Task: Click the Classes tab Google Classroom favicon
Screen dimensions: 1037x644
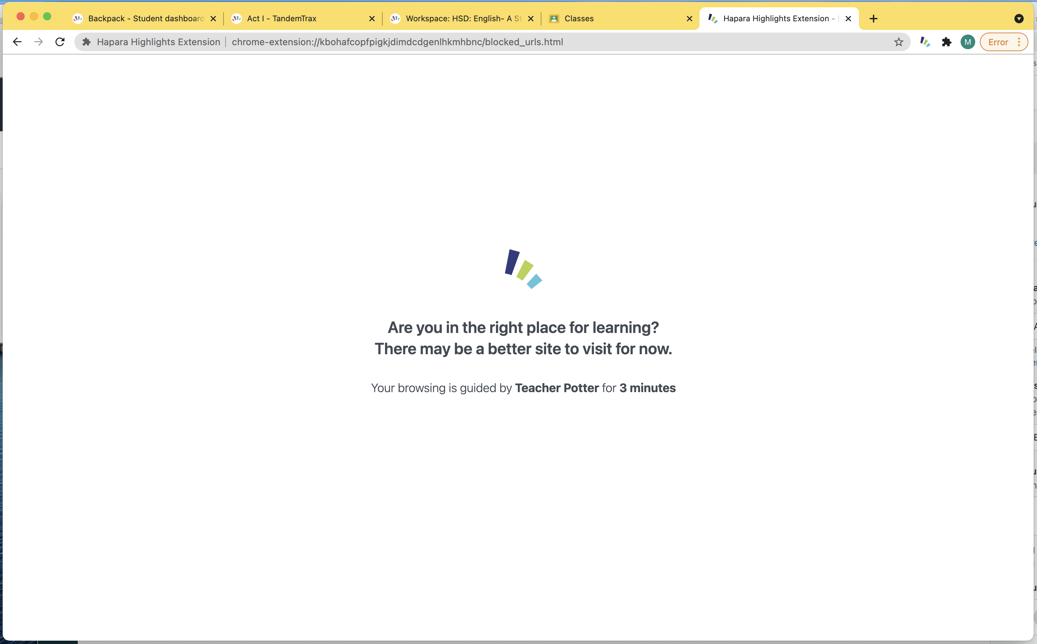Action: point(554,18)
